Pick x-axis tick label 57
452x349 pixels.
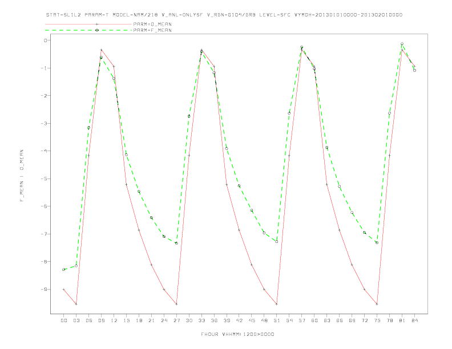(x=302, y=320)
